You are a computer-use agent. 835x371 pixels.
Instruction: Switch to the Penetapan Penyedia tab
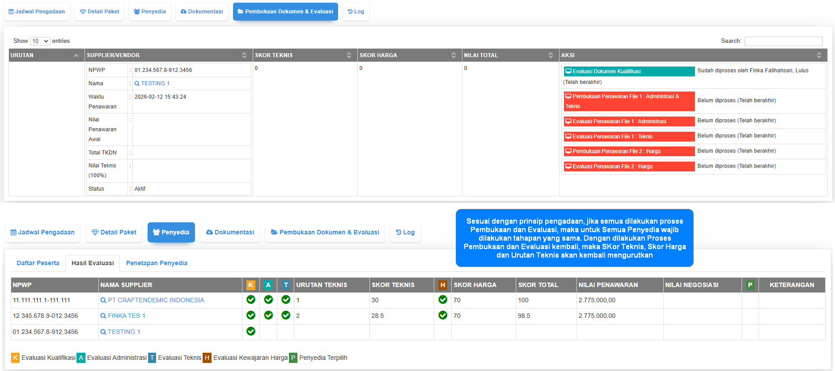coord(157,263)
